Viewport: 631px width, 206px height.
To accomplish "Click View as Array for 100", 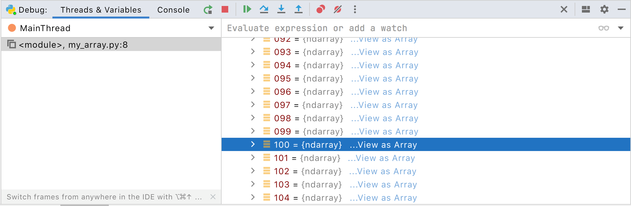I will click(383, 145).
